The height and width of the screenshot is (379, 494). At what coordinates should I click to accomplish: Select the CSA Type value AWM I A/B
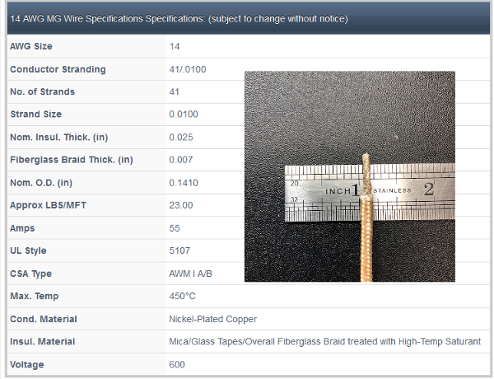pyautogui.click(x=190, y=274)
